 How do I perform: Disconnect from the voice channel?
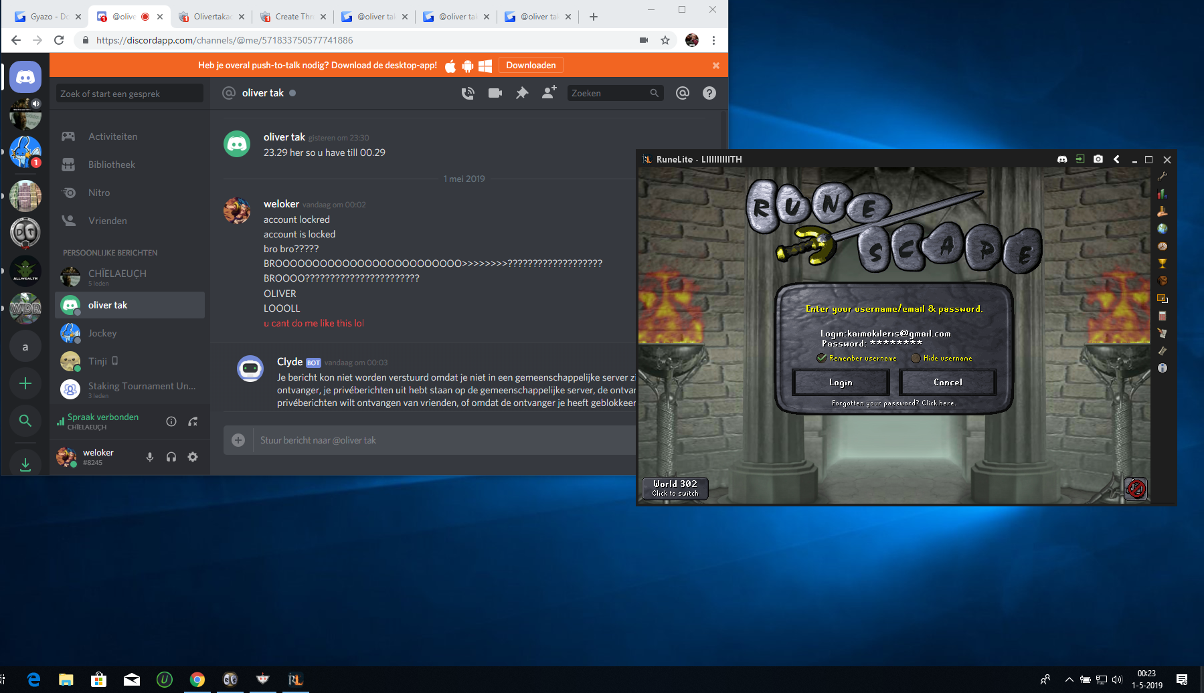(x=193, y=421)
